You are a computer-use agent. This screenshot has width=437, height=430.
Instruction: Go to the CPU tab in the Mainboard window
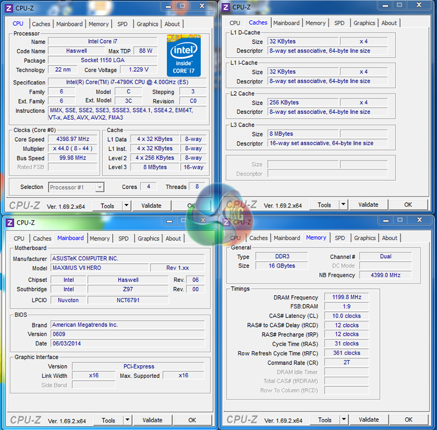pos(19,239)
